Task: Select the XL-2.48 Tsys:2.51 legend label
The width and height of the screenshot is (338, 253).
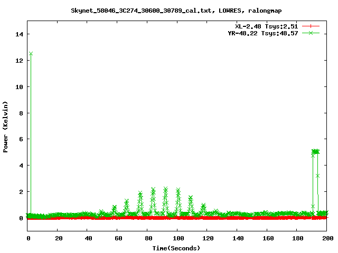Action: (266, 26)
